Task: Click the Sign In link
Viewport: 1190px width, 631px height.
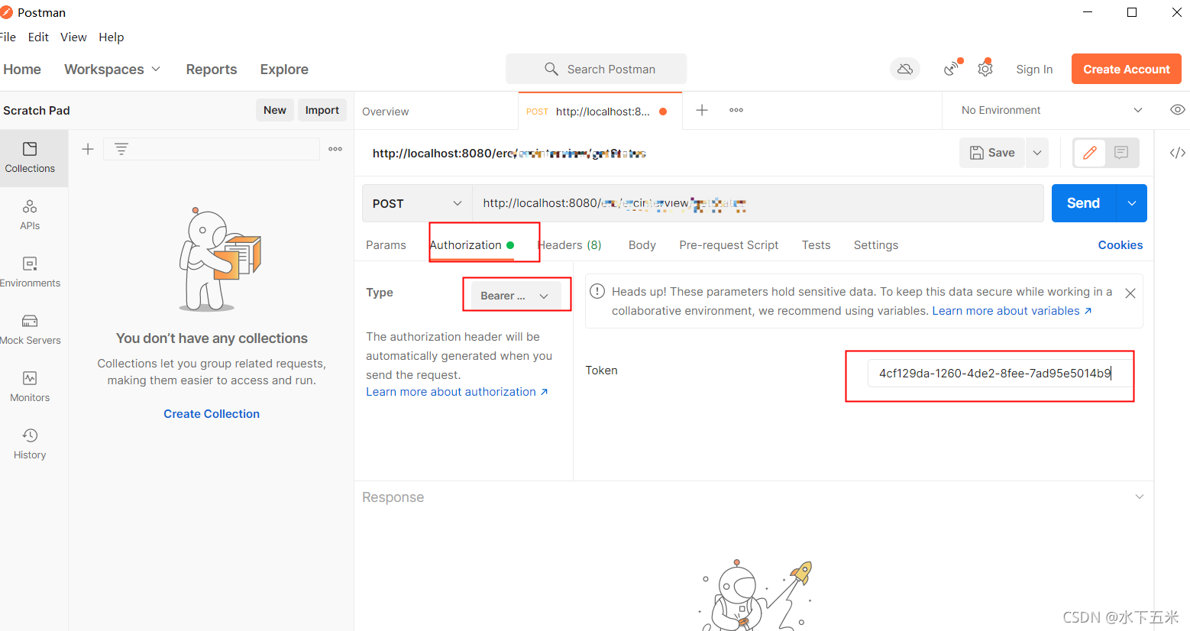Action: coord(1034,69)
